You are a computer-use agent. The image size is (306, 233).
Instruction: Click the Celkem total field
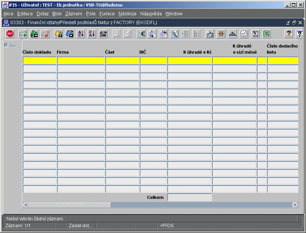[189, 197]
